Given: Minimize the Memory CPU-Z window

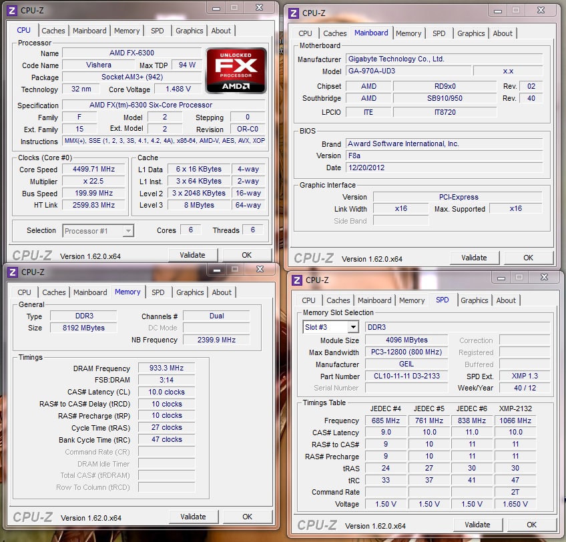Looking at the screenshot, I should [x=217, y=270].
